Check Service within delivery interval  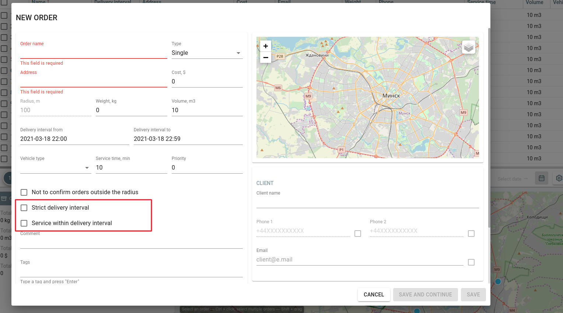24,223
